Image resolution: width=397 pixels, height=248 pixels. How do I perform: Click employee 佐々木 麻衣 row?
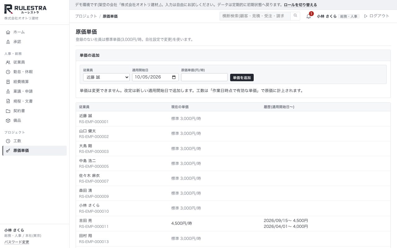pyautogui.click(x=233, y=178)
